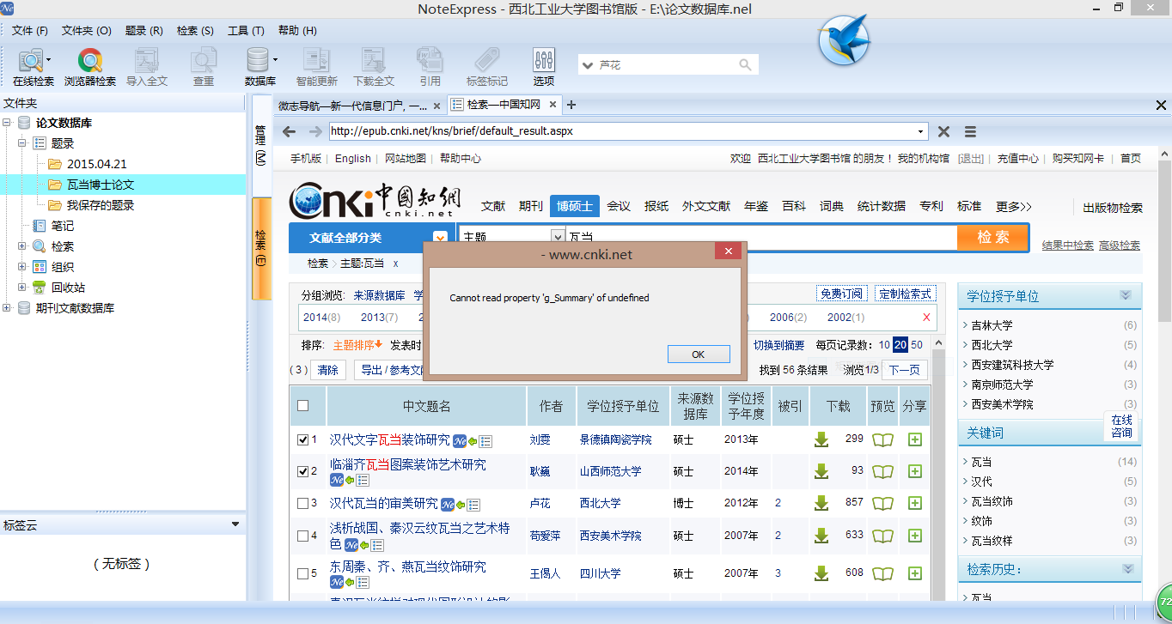Open the 数据库 database tool
Screen dimensions: 1172x624
tap(260, 68)
